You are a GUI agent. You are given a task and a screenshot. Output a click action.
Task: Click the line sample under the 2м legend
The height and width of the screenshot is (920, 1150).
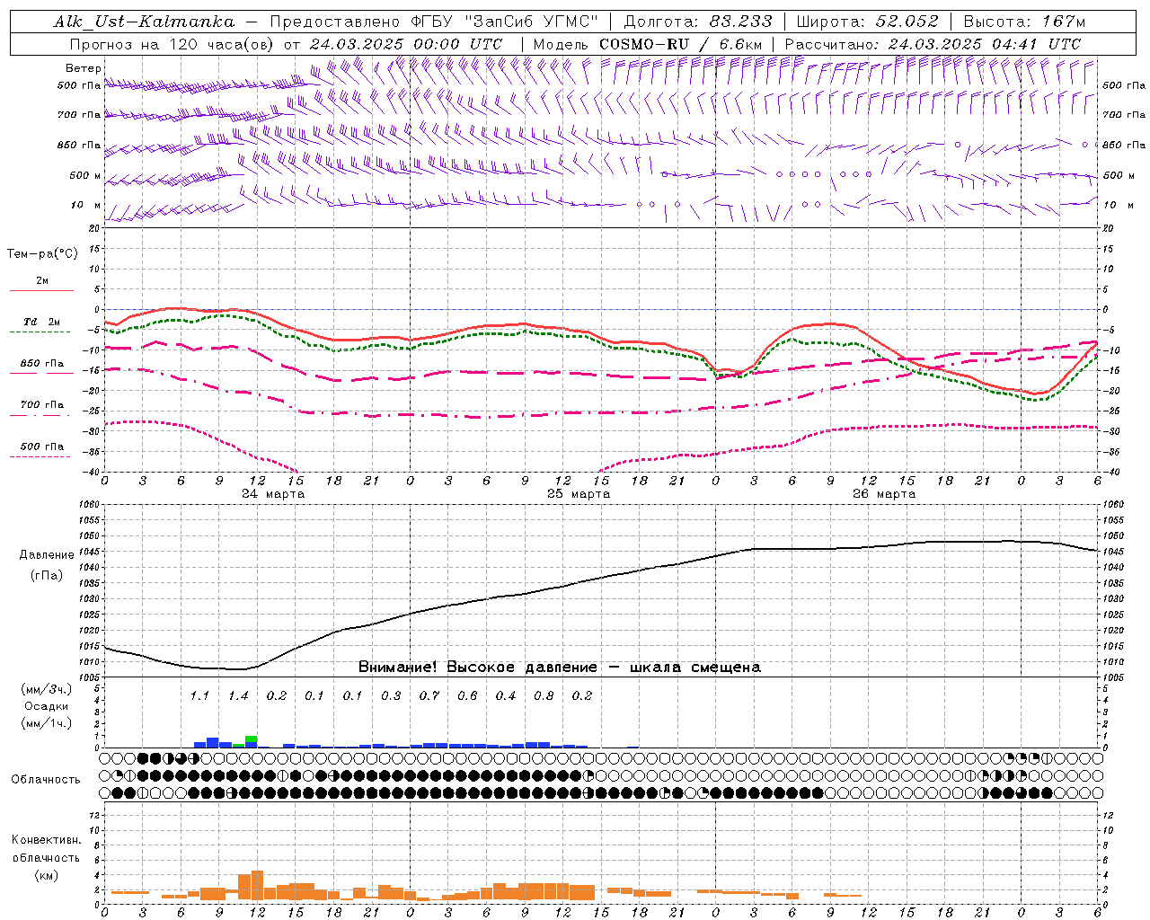41,291
